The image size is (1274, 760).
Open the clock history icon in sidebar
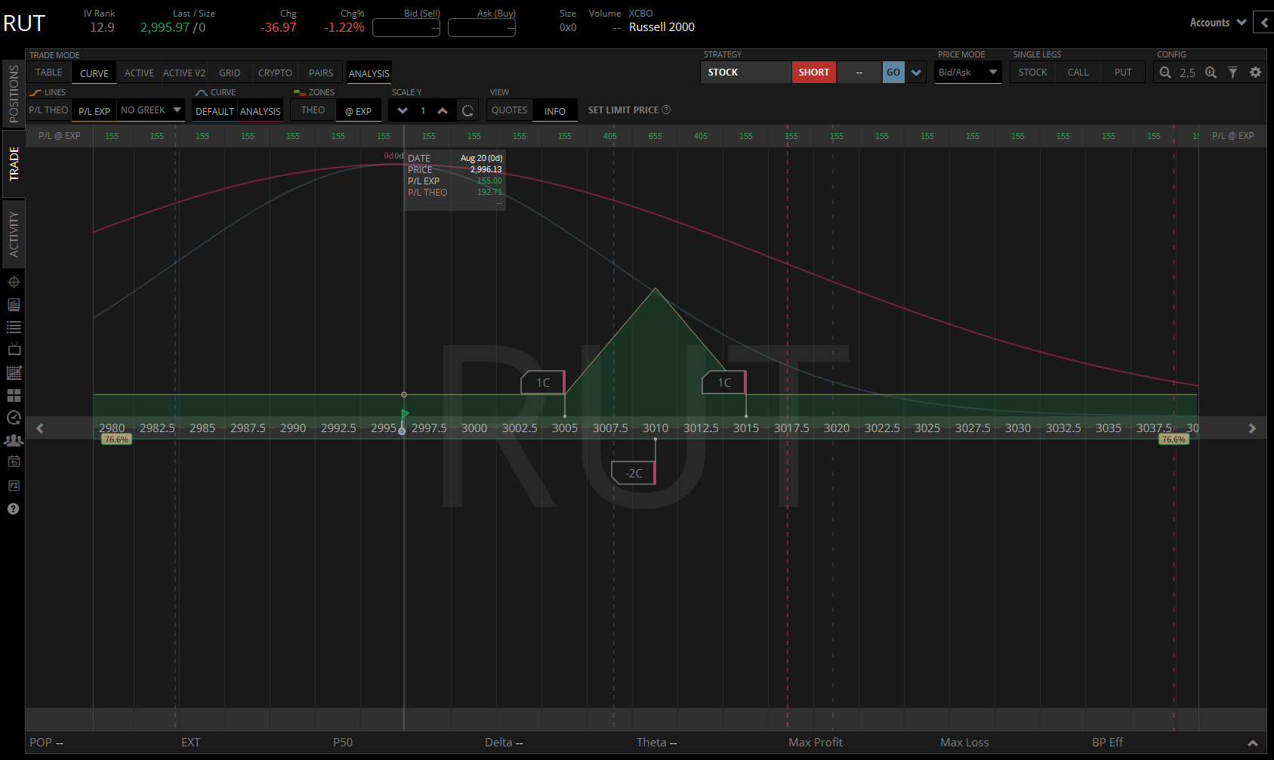(x=14, y=418)
